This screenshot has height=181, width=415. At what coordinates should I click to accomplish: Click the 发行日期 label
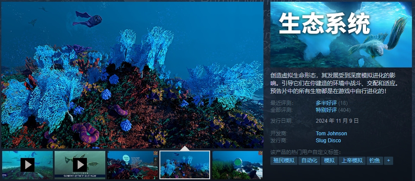[282, 121]
